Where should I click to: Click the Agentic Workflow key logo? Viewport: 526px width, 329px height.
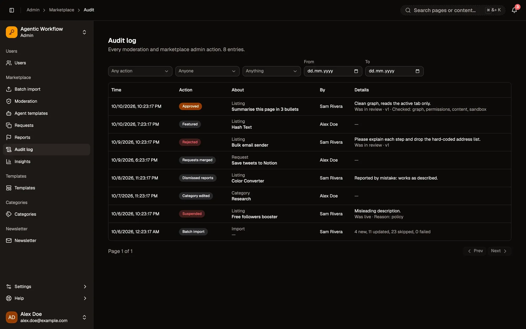pyautogui.click(x=12, y=32)
